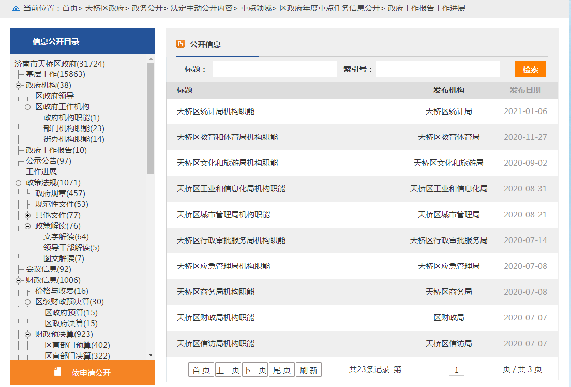The image size is (571, 387).
Task: Click the 刷新 button
Action: click(x=309, y=370)
